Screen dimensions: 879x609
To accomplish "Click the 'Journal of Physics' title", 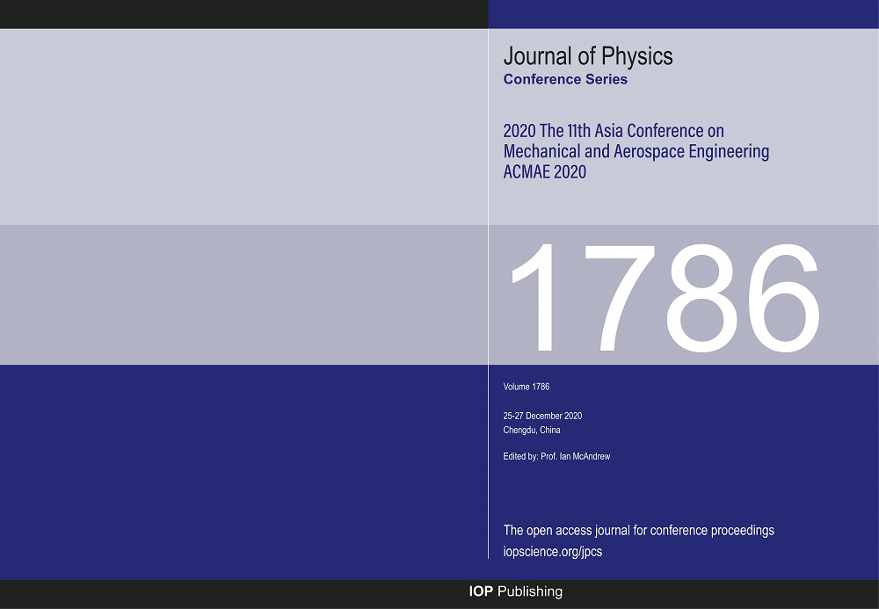I will 587,56.
